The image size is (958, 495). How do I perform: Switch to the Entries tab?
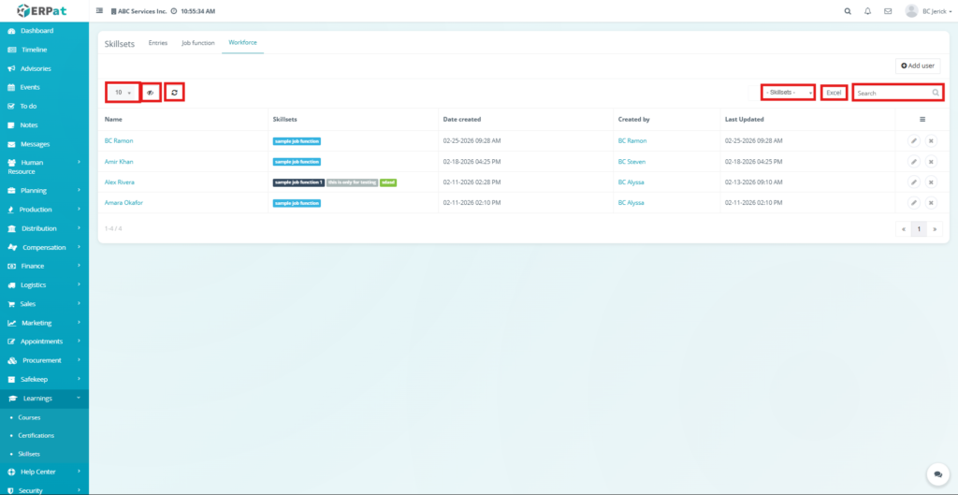tap(157, 43)
